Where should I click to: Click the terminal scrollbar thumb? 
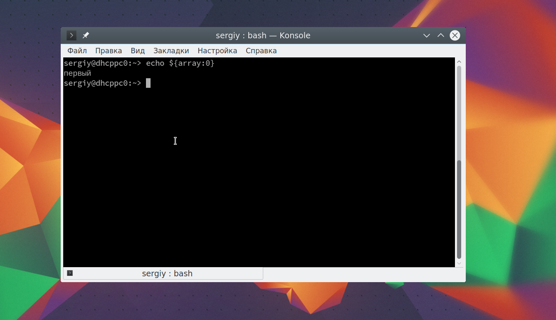tap(459, 162)
